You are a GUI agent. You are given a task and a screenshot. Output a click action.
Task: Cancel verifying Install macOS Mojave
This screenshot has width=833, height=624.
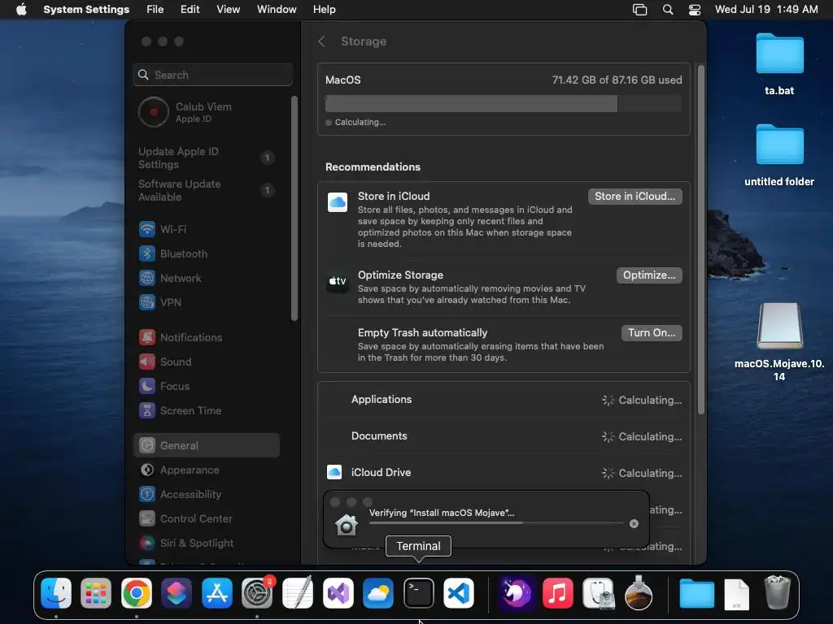634,524
